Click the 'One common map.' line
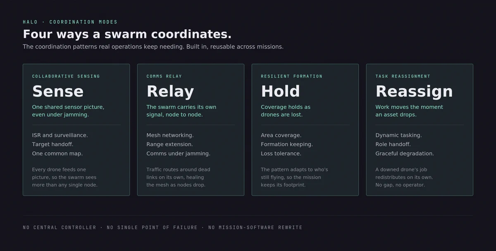Image resolution: width=496 pixels, height=251 pixels. click(x=57, y=153)
